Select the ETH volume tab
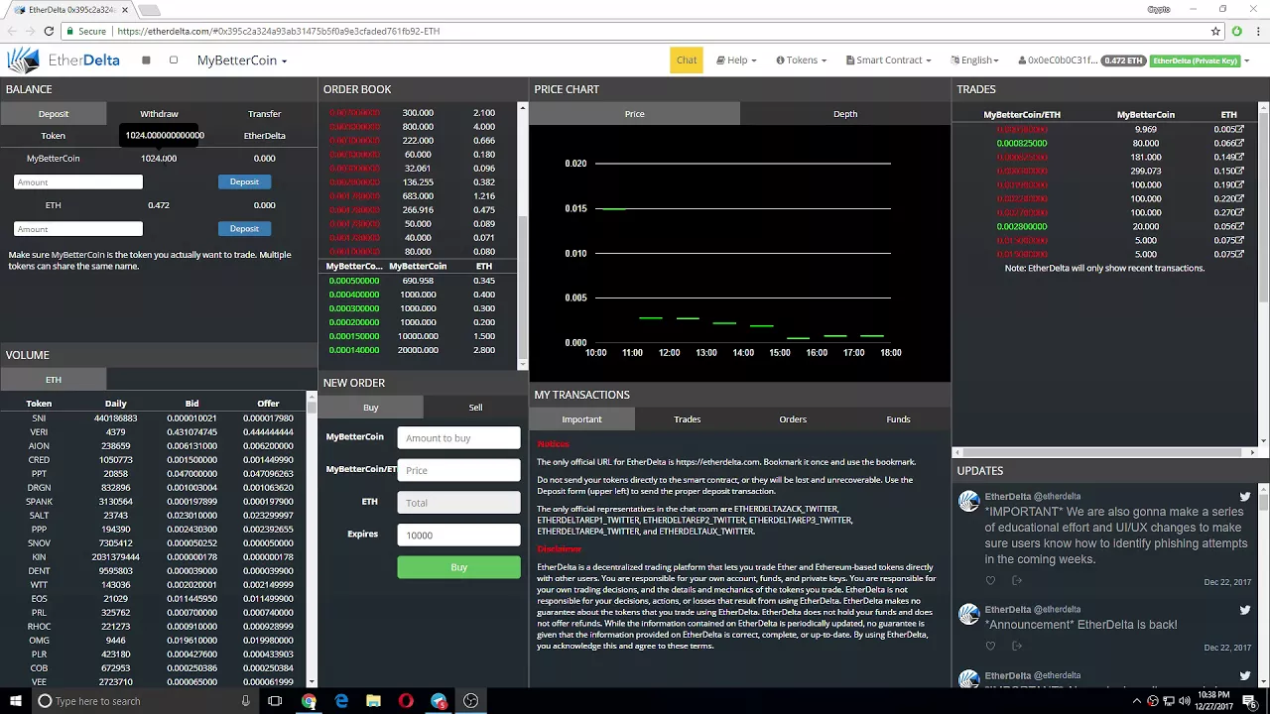Viewport: 1270px width, 714px height. [54, 380]
